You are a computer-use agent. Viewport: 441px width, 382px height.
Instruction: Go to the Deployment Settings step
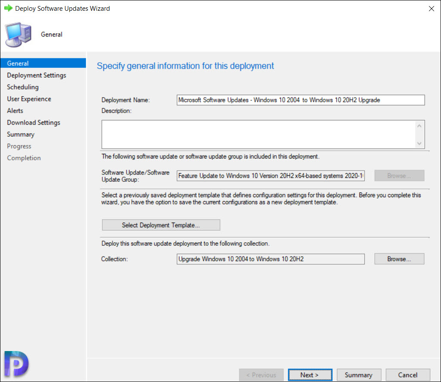37,75
